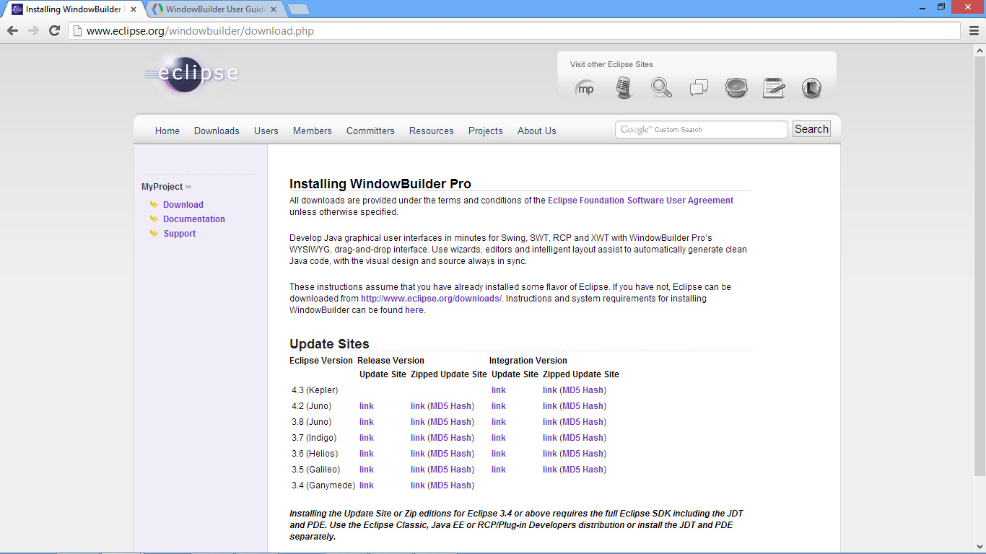Click the 'Installing WindowBuilder Pro' heading
Viewport: 986px width, 554px height.
[x=380, y=184]
